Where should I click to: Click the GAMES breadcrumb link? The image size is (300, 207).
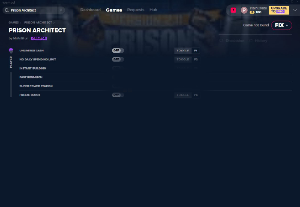(14, 23)
